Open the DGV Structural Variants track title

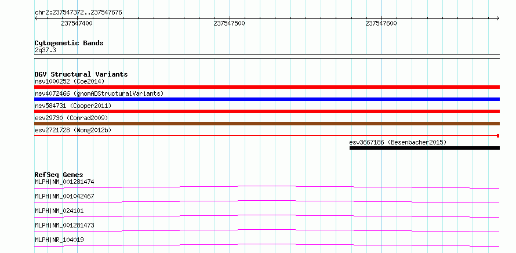coord(81,74)
